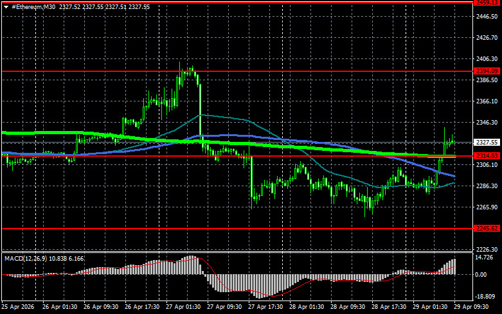Click the #Ethereum,M30 chart title
This screenshot has width=502, height=314.
(x=33, y=6)
